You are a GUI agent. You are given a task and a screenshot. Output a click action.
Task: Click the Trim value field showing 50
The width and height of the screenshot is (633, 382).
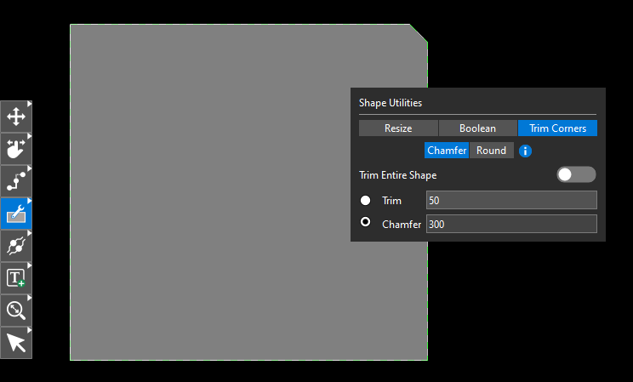(511, 200)
